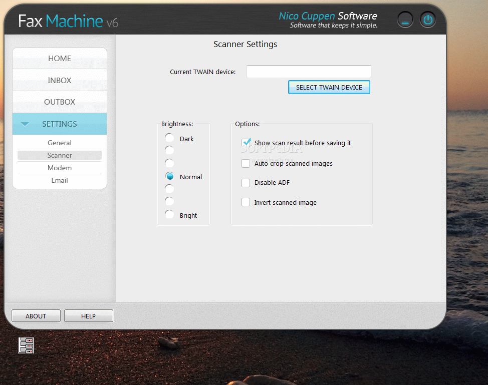Open the HOME section
Viewport: 488px width, 385px height.
pos(60,58)
